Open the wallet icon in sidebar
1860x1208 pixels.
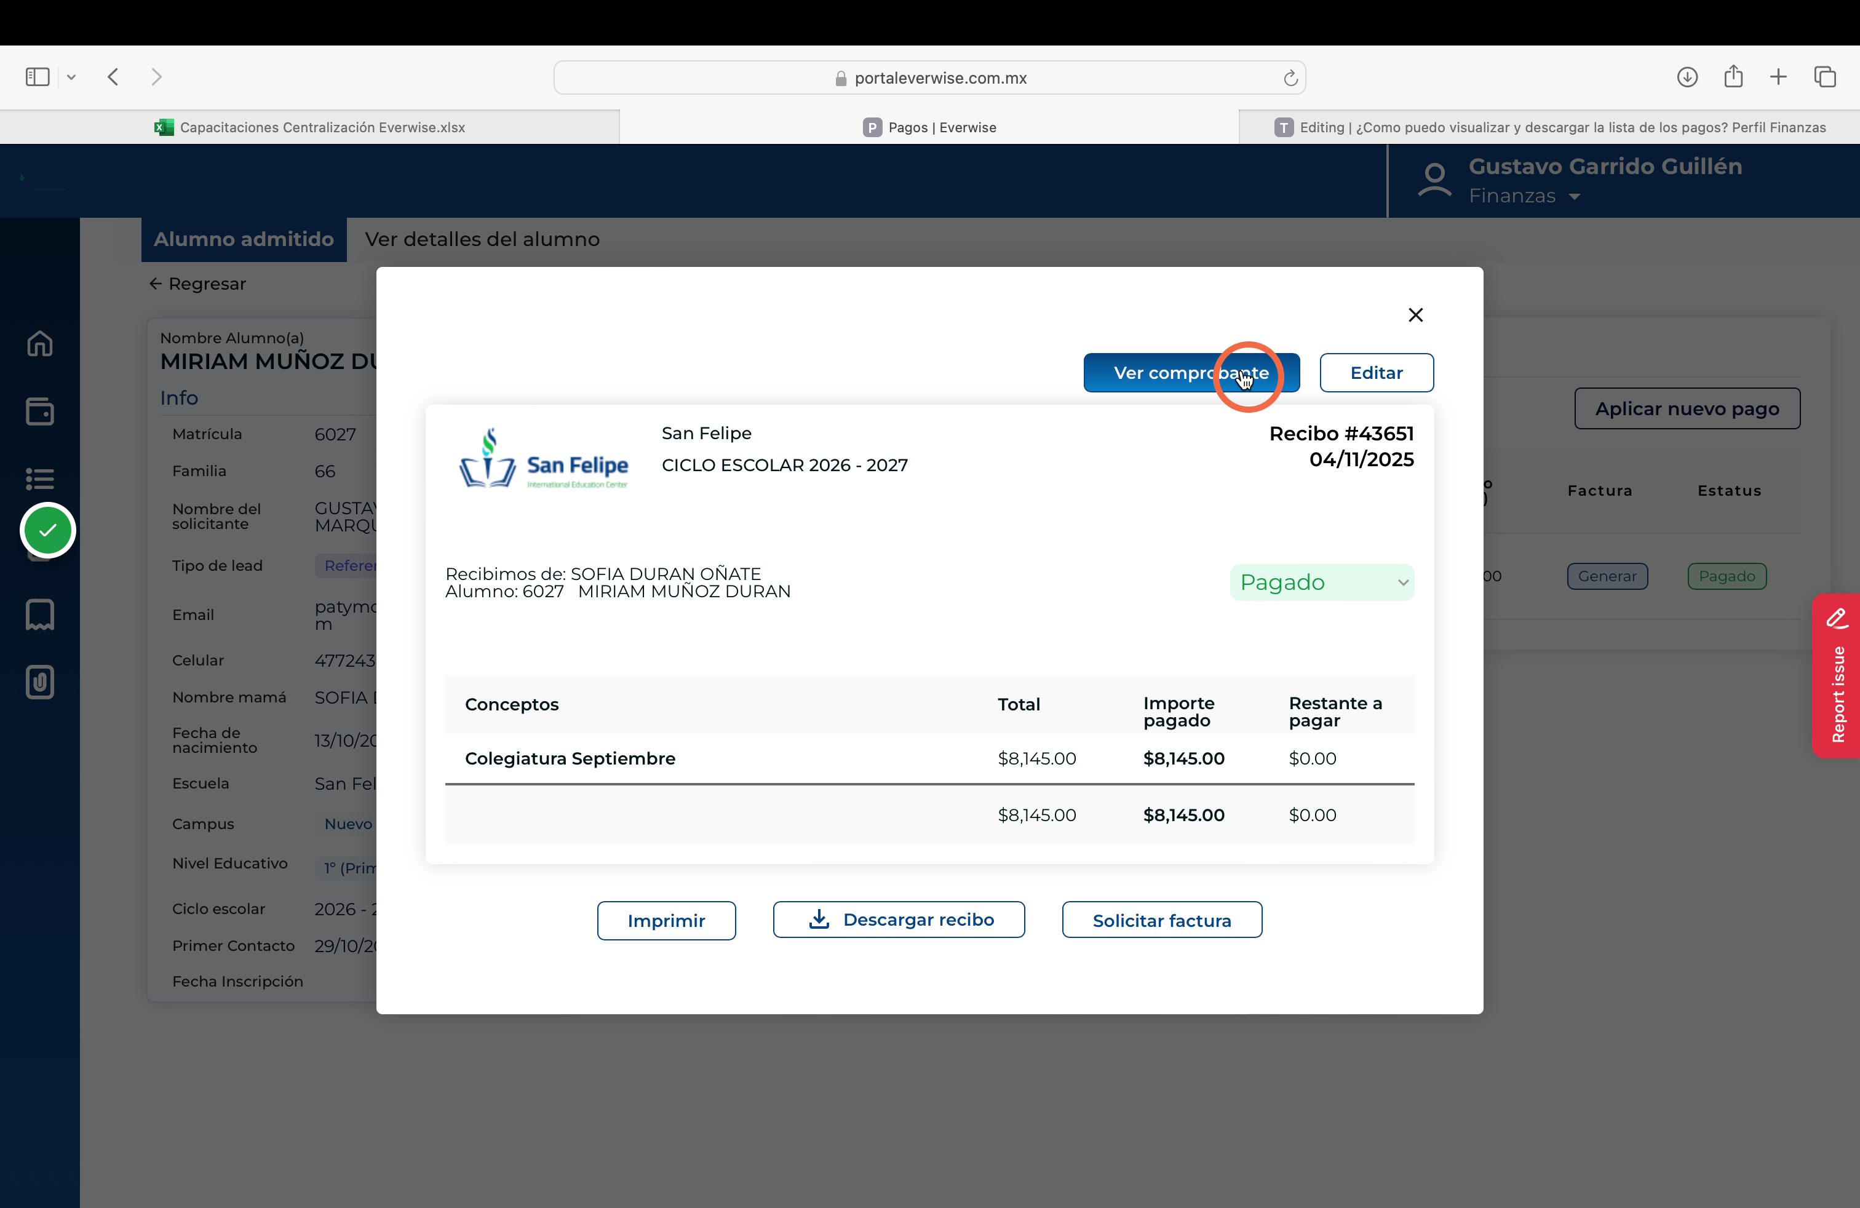[x=40, y=411]
